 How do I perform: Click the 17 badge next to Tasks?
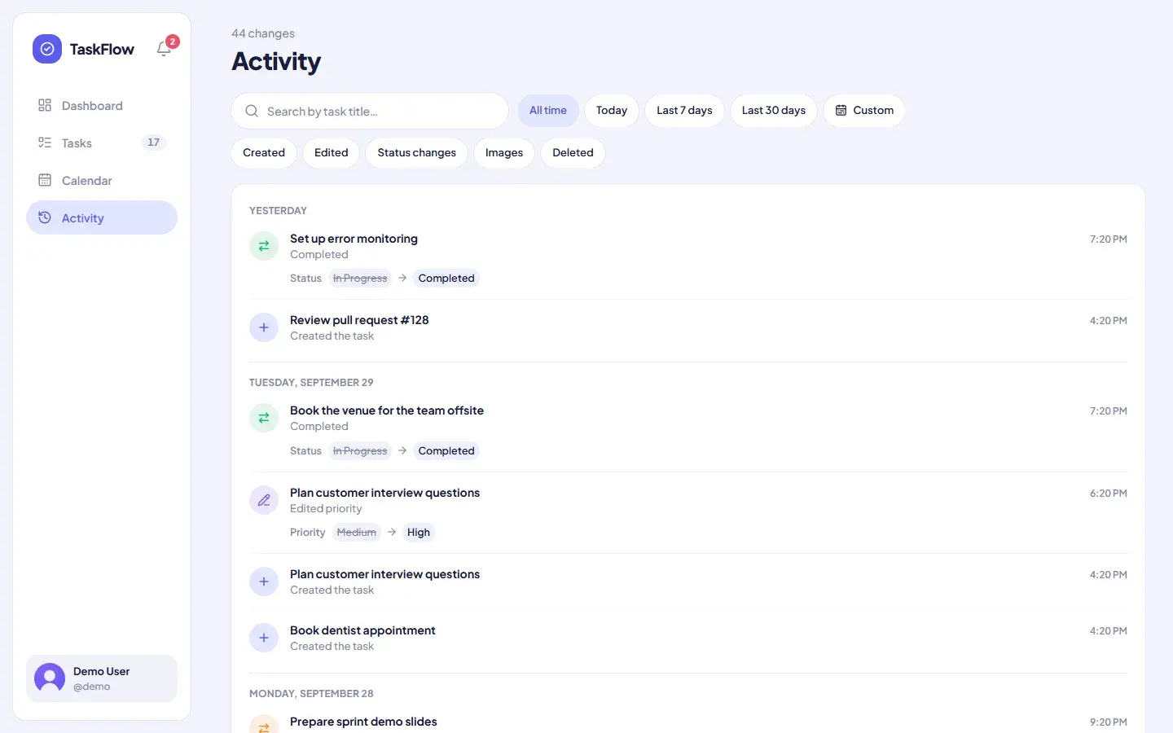click(x=154, y=143)
